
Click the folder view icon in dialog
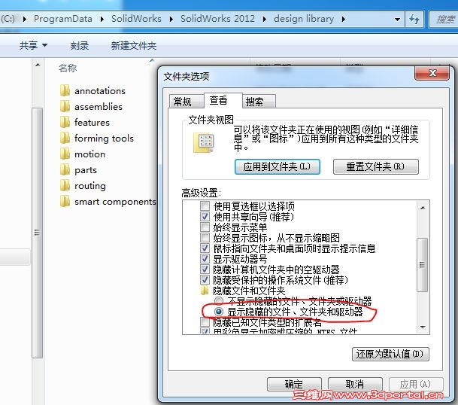pyautogui.click(x=204, y=143)
